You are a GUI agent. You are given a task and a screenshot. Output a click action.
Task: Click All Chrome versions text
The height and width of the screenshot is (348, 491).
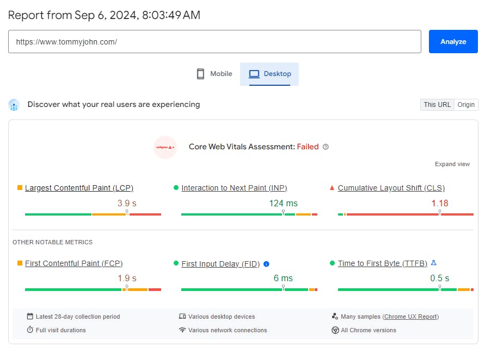(x=369, y=330)
